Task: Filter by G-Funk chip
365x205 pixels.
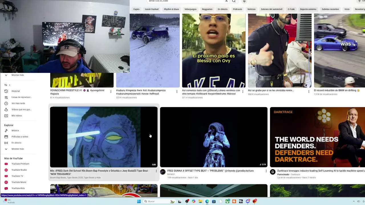Action: (291, 9)
